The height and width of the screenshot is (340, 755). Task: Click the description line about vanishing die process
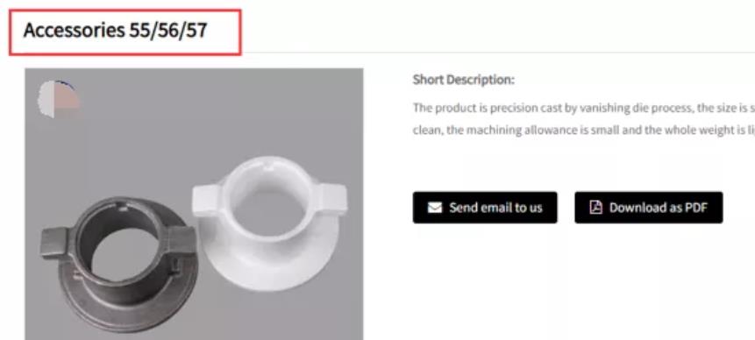coord(584,108)
